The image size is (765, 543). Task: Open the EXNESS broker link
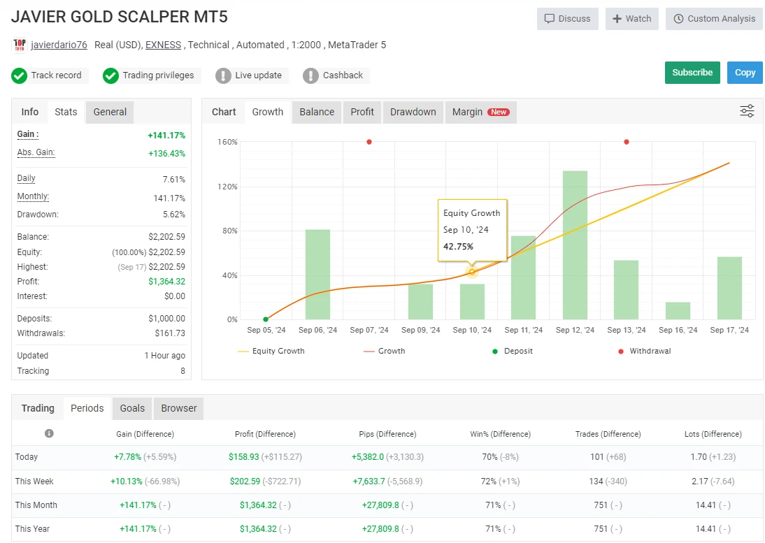point(163,45)
